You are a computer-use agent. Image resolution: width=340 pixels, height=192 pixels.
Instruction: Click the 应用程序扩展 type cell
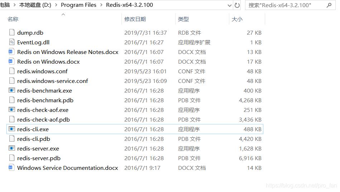tap(194, 43)
